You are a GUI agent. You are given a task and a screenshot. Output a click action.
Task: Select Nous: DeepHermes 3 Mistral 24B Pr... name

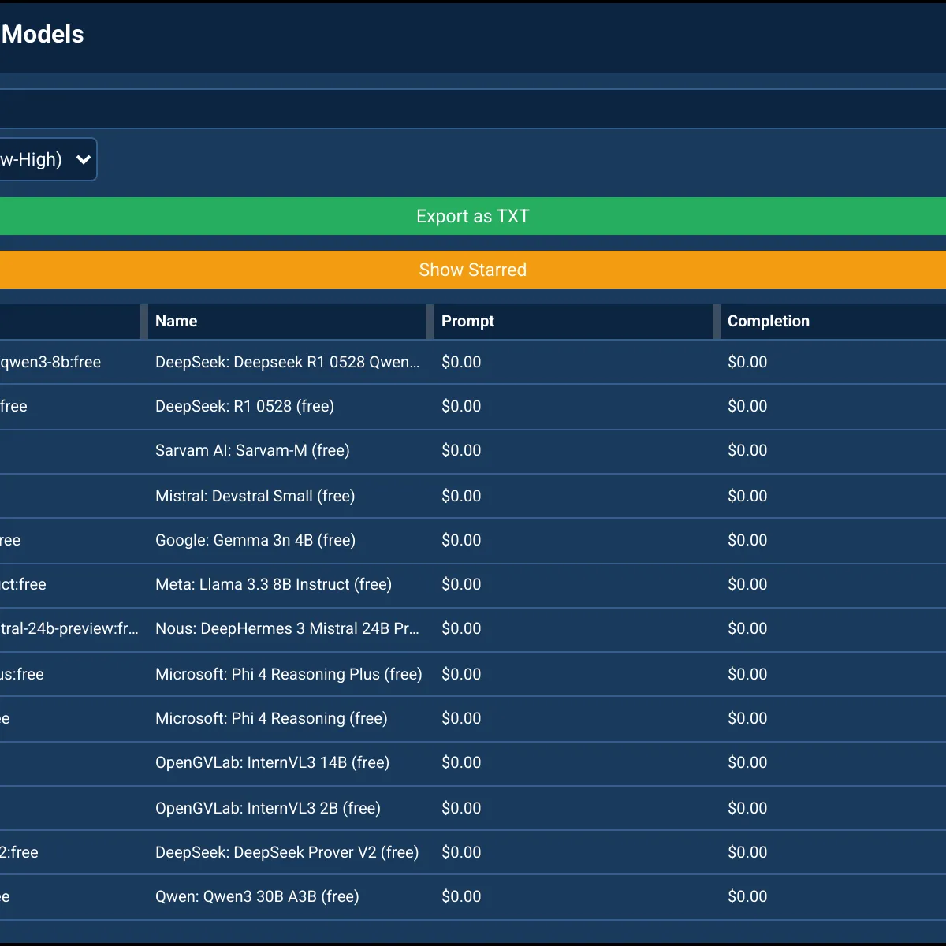(x=288, y=628)
